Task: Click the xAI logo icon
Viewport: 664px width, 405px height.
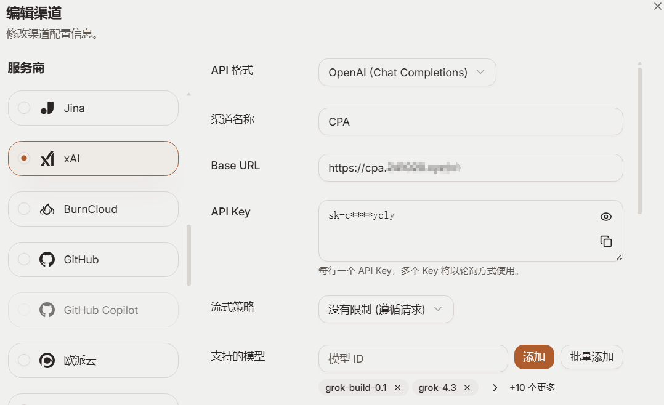Action: click(x=47, y=159)
